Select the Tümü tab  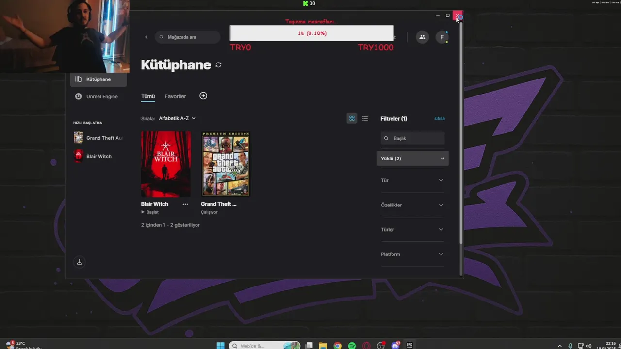coord(148,96)
